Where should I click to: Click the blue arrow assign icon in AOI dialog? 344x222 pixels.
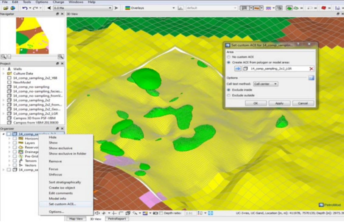238,68
